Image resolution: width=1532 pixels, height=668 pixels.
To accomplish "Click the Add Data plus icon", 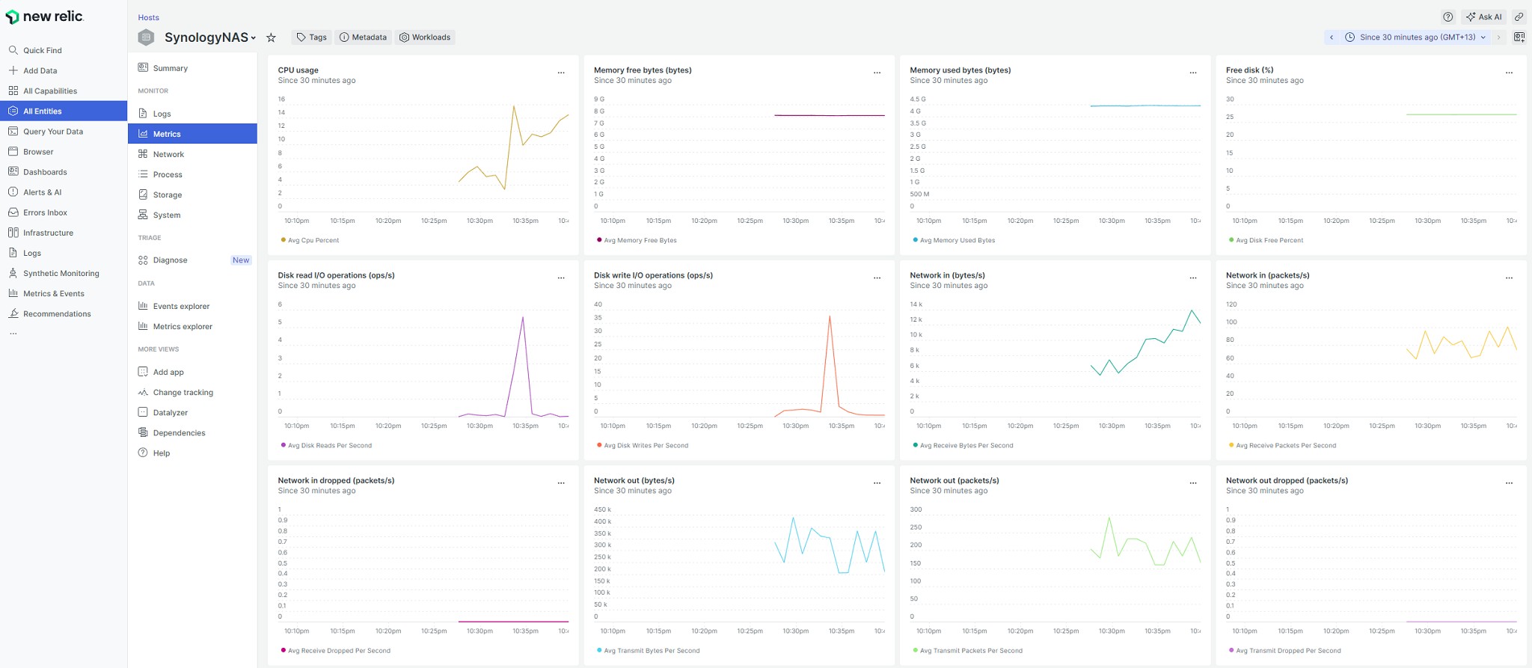I will [x=13, y=70].
